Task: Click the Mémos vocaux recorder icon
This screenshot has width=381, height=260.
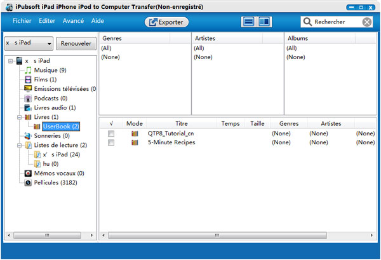Action: 28,174
